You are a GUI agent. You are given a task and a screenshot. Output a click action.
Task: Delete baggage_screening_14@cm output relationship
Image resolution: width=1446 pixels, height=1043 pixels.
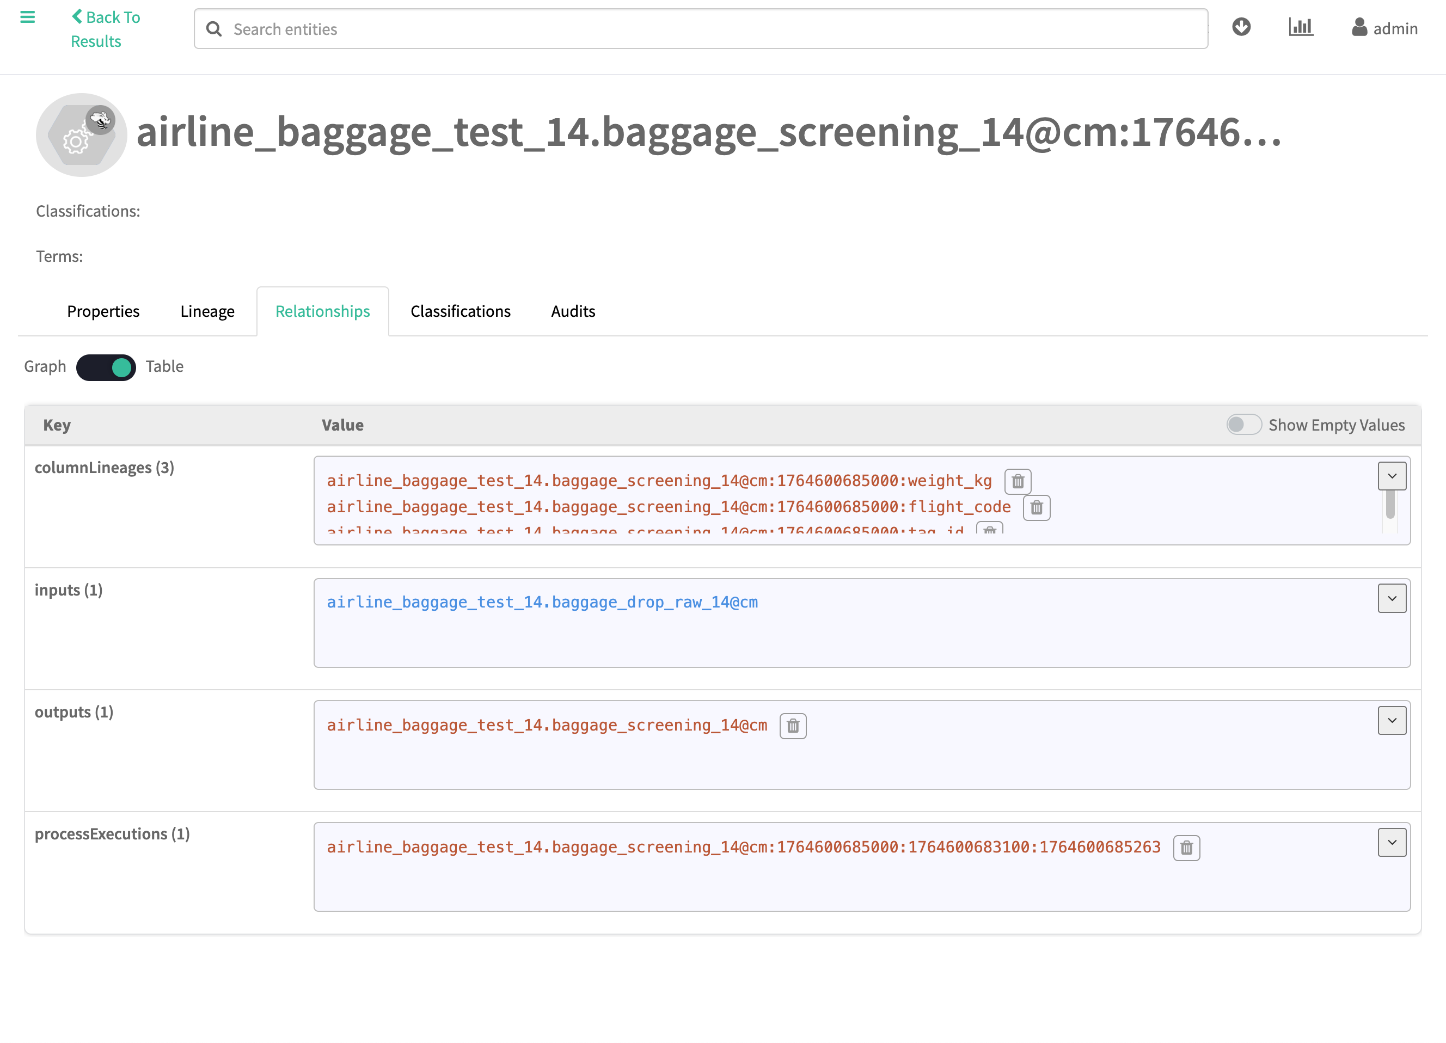pos(793,726)
